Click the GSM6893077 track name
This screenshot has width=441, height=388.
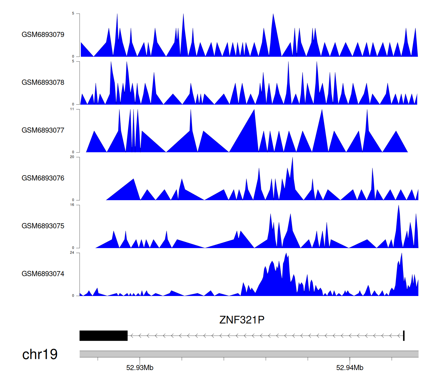[x=43, y=131]
